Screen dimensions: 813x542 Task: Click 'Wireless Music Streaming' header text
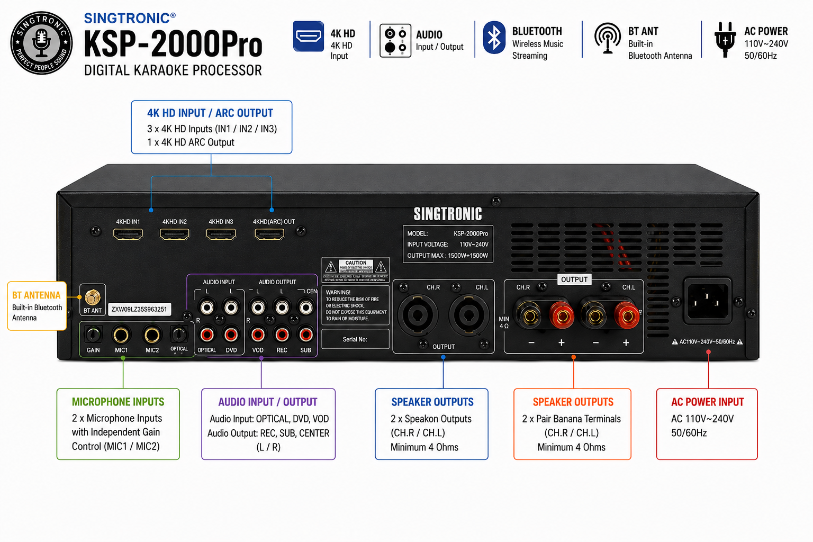538,50
